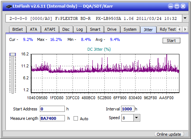Click the Online update button
Viewport: 191px width, 139px height.
169,134
